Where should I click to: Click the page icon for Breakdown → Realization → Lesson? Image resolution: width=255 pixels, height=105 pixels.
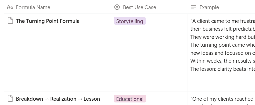pos(10,99)
